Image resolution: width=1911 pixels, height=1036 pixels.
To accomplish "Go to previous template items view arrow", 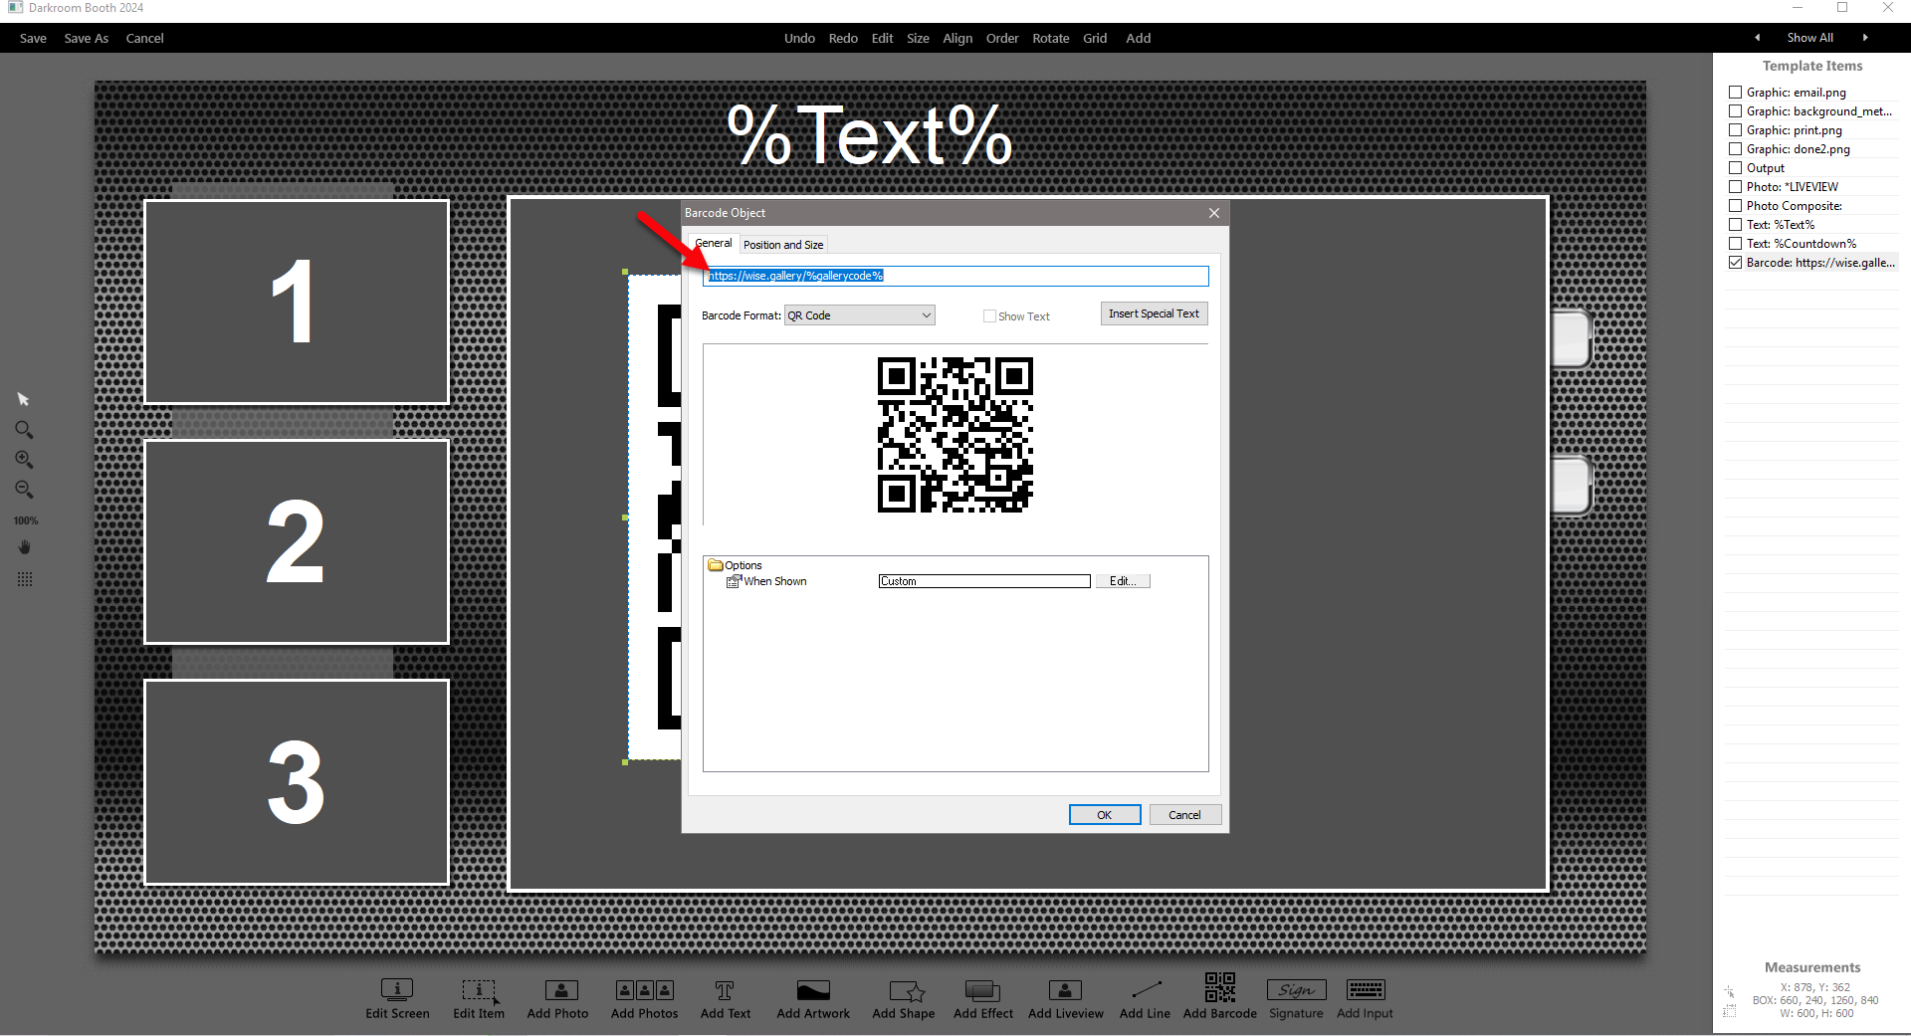I will click(1758, 38).
